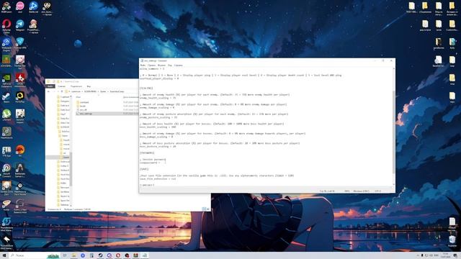
Task: Open Task View on the taskbar
Action: point(65,255)
